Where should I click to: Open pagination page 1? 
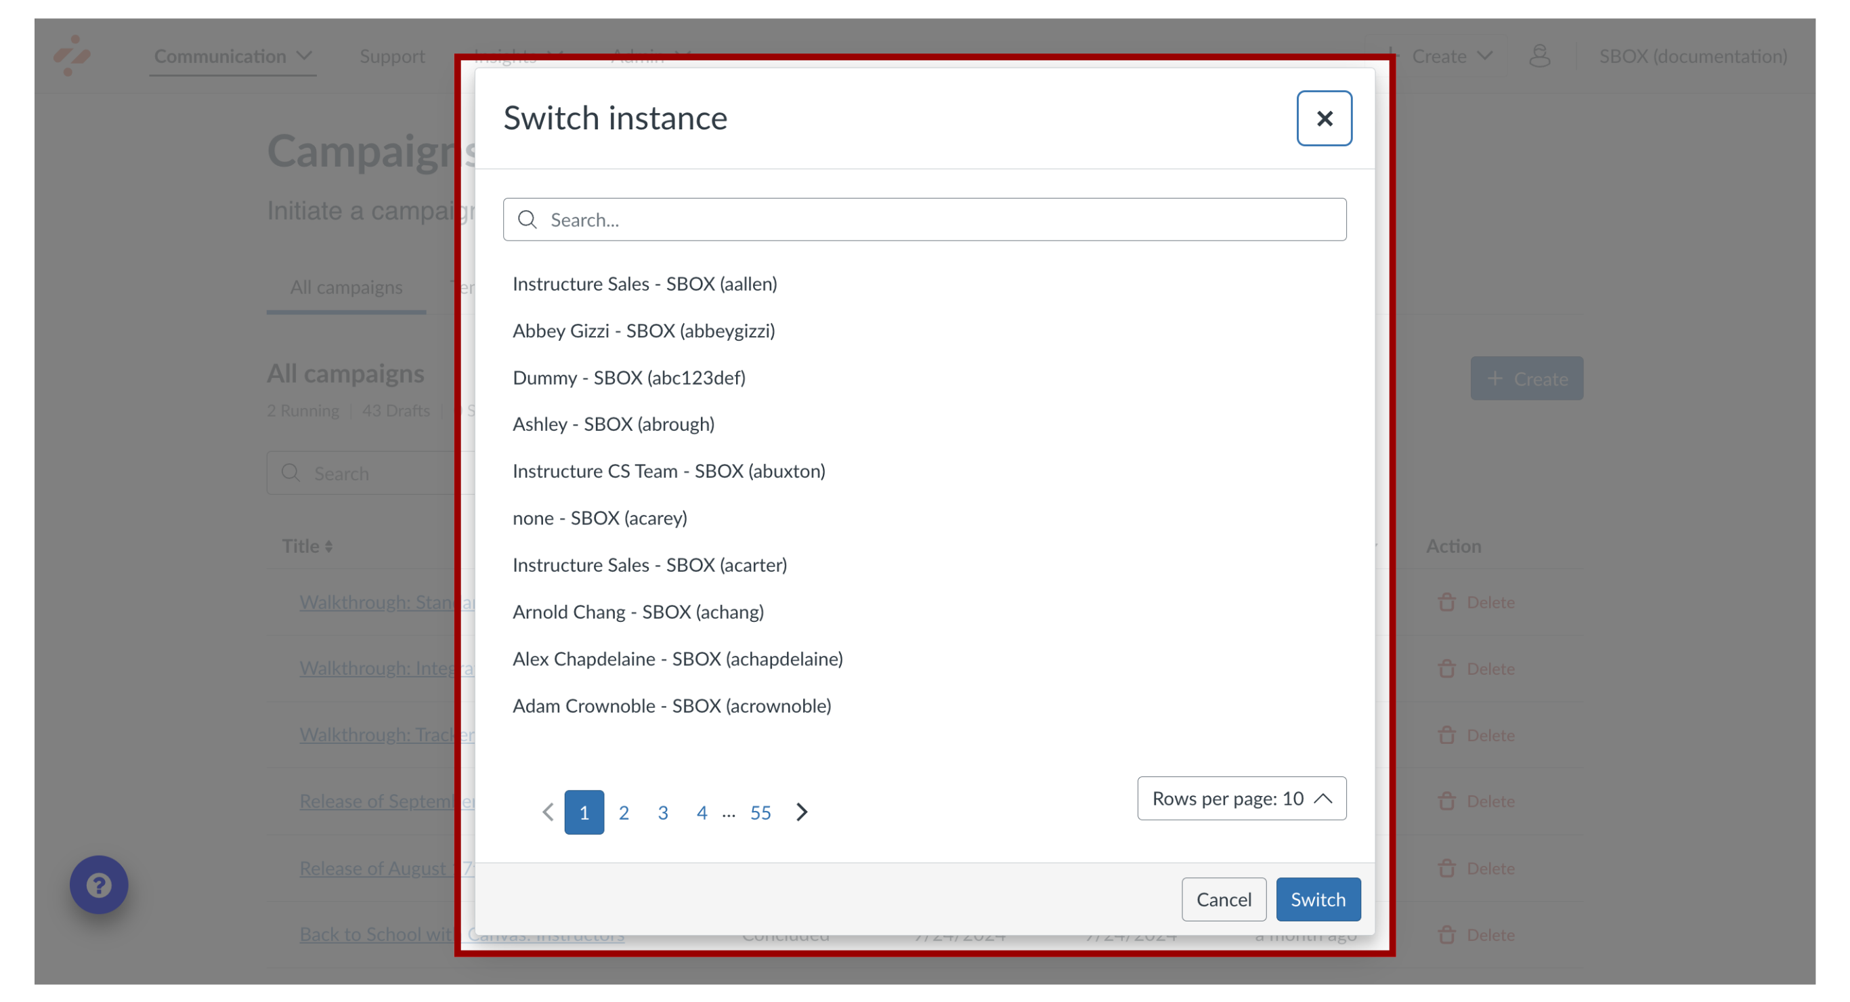584,812
